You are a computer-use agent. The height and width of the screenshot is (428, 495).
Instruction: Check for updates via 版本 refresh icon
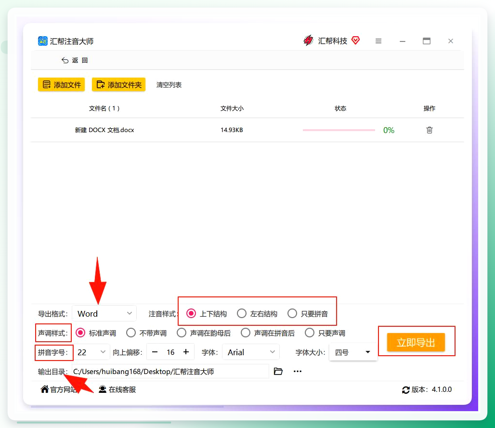[x=405, y=390]
